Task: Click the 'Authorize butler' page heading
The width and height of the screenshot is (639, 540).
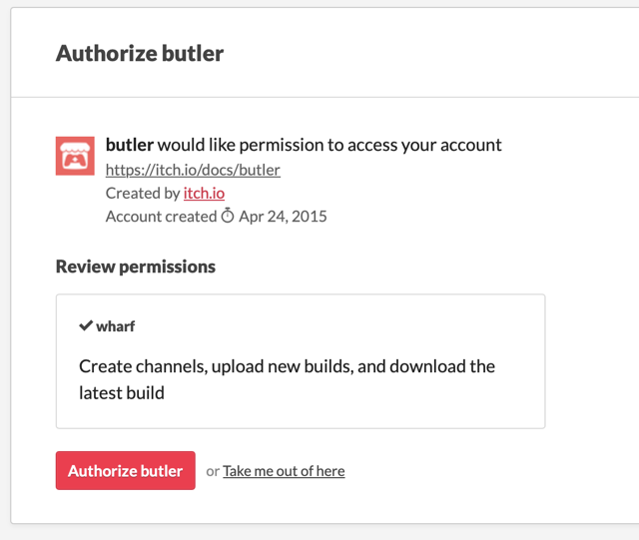Action: 140,54
